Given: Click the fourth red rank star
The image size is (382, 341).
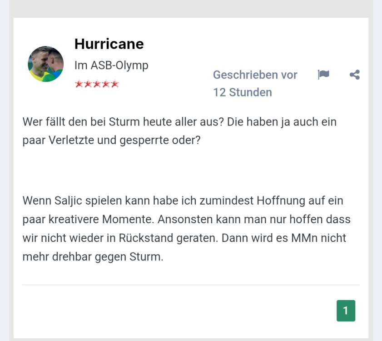Looking at the screenshot, I should 105,84.
